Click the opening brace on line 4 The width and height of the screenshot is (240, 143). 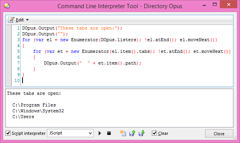click(23, 45)
